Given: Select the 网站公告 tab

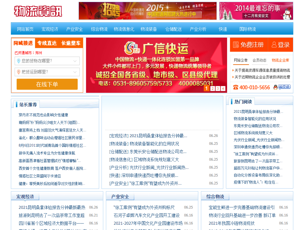Looking at the screenshot, I should pyautogui.click(x=241, y=60).
